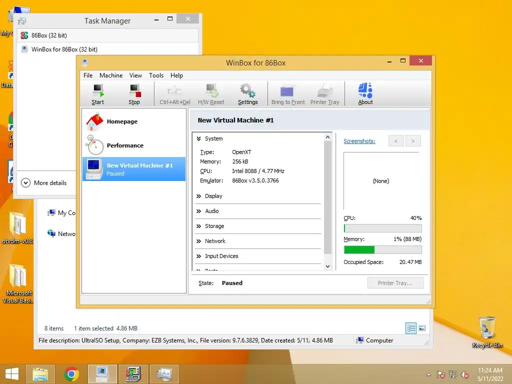Switch Explorer to details view icon
This screenshot has height=384, width=512.
pos(411,328)
